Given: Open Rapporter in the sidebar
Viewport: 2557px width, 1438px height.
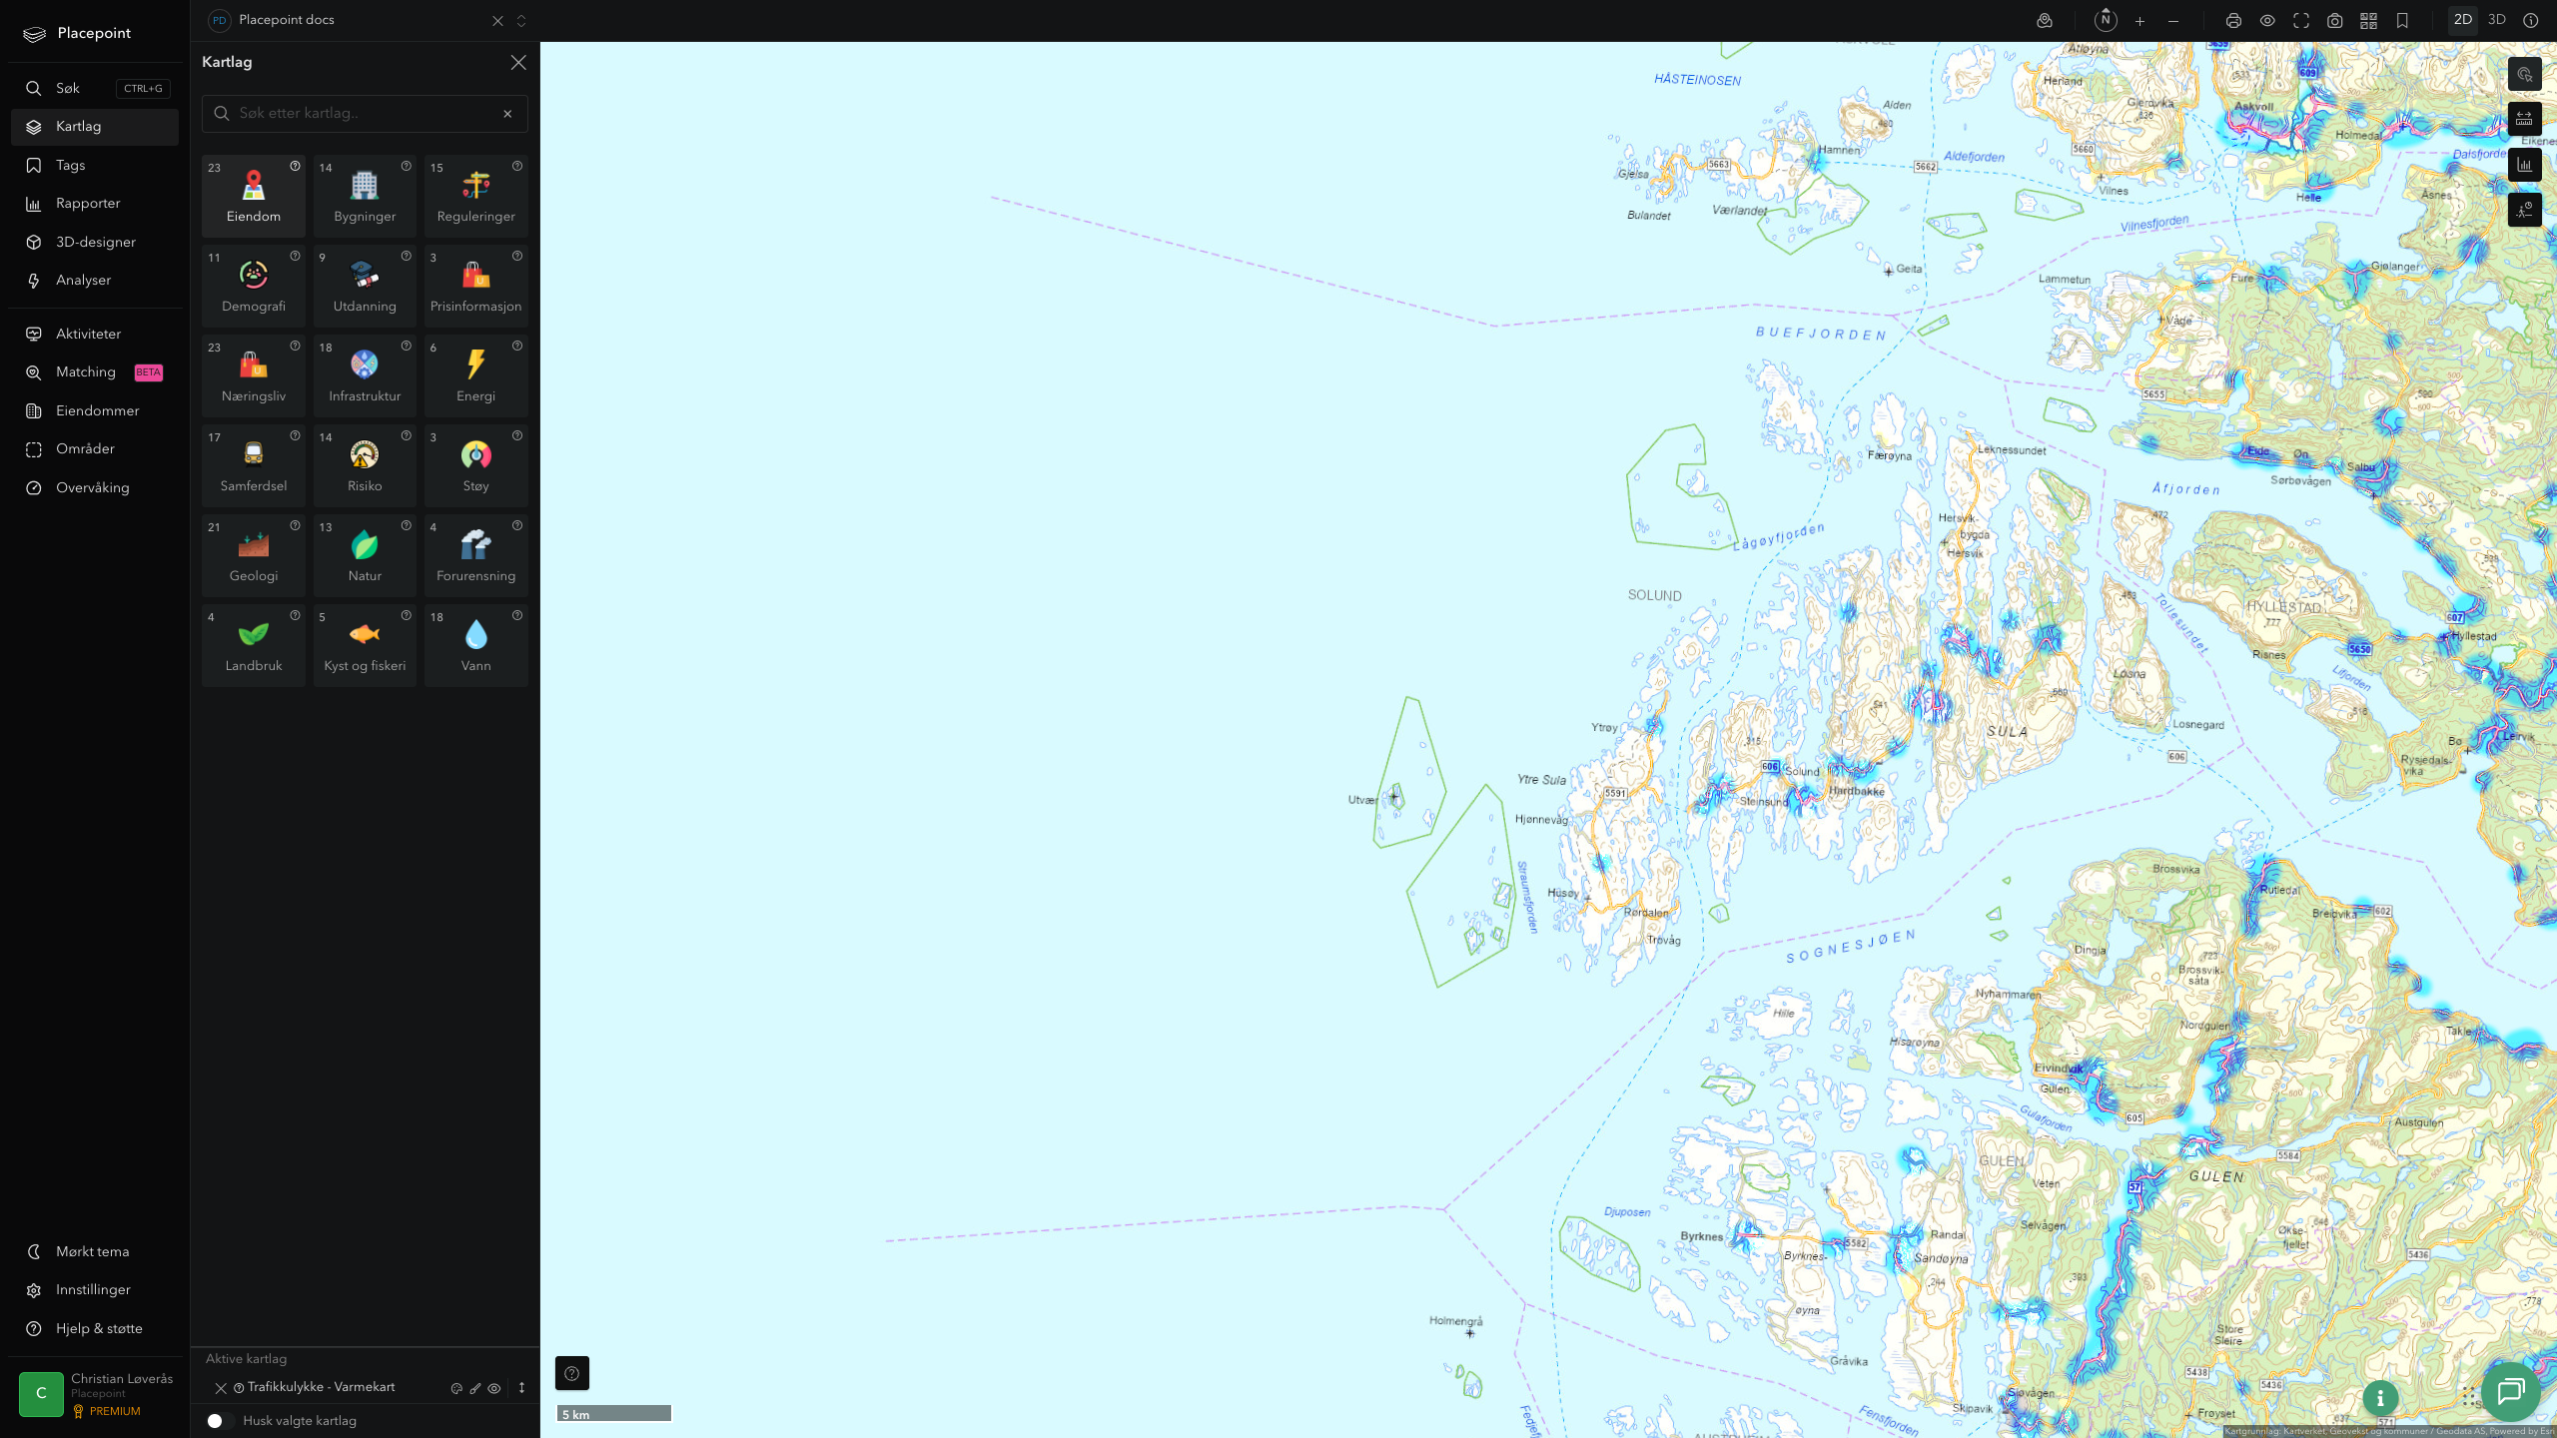Looking at the screenshot, I should pos(95,203).
